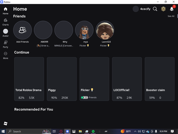Open the Robux coin icon
The image size is (178, 134).
(163, 9)
